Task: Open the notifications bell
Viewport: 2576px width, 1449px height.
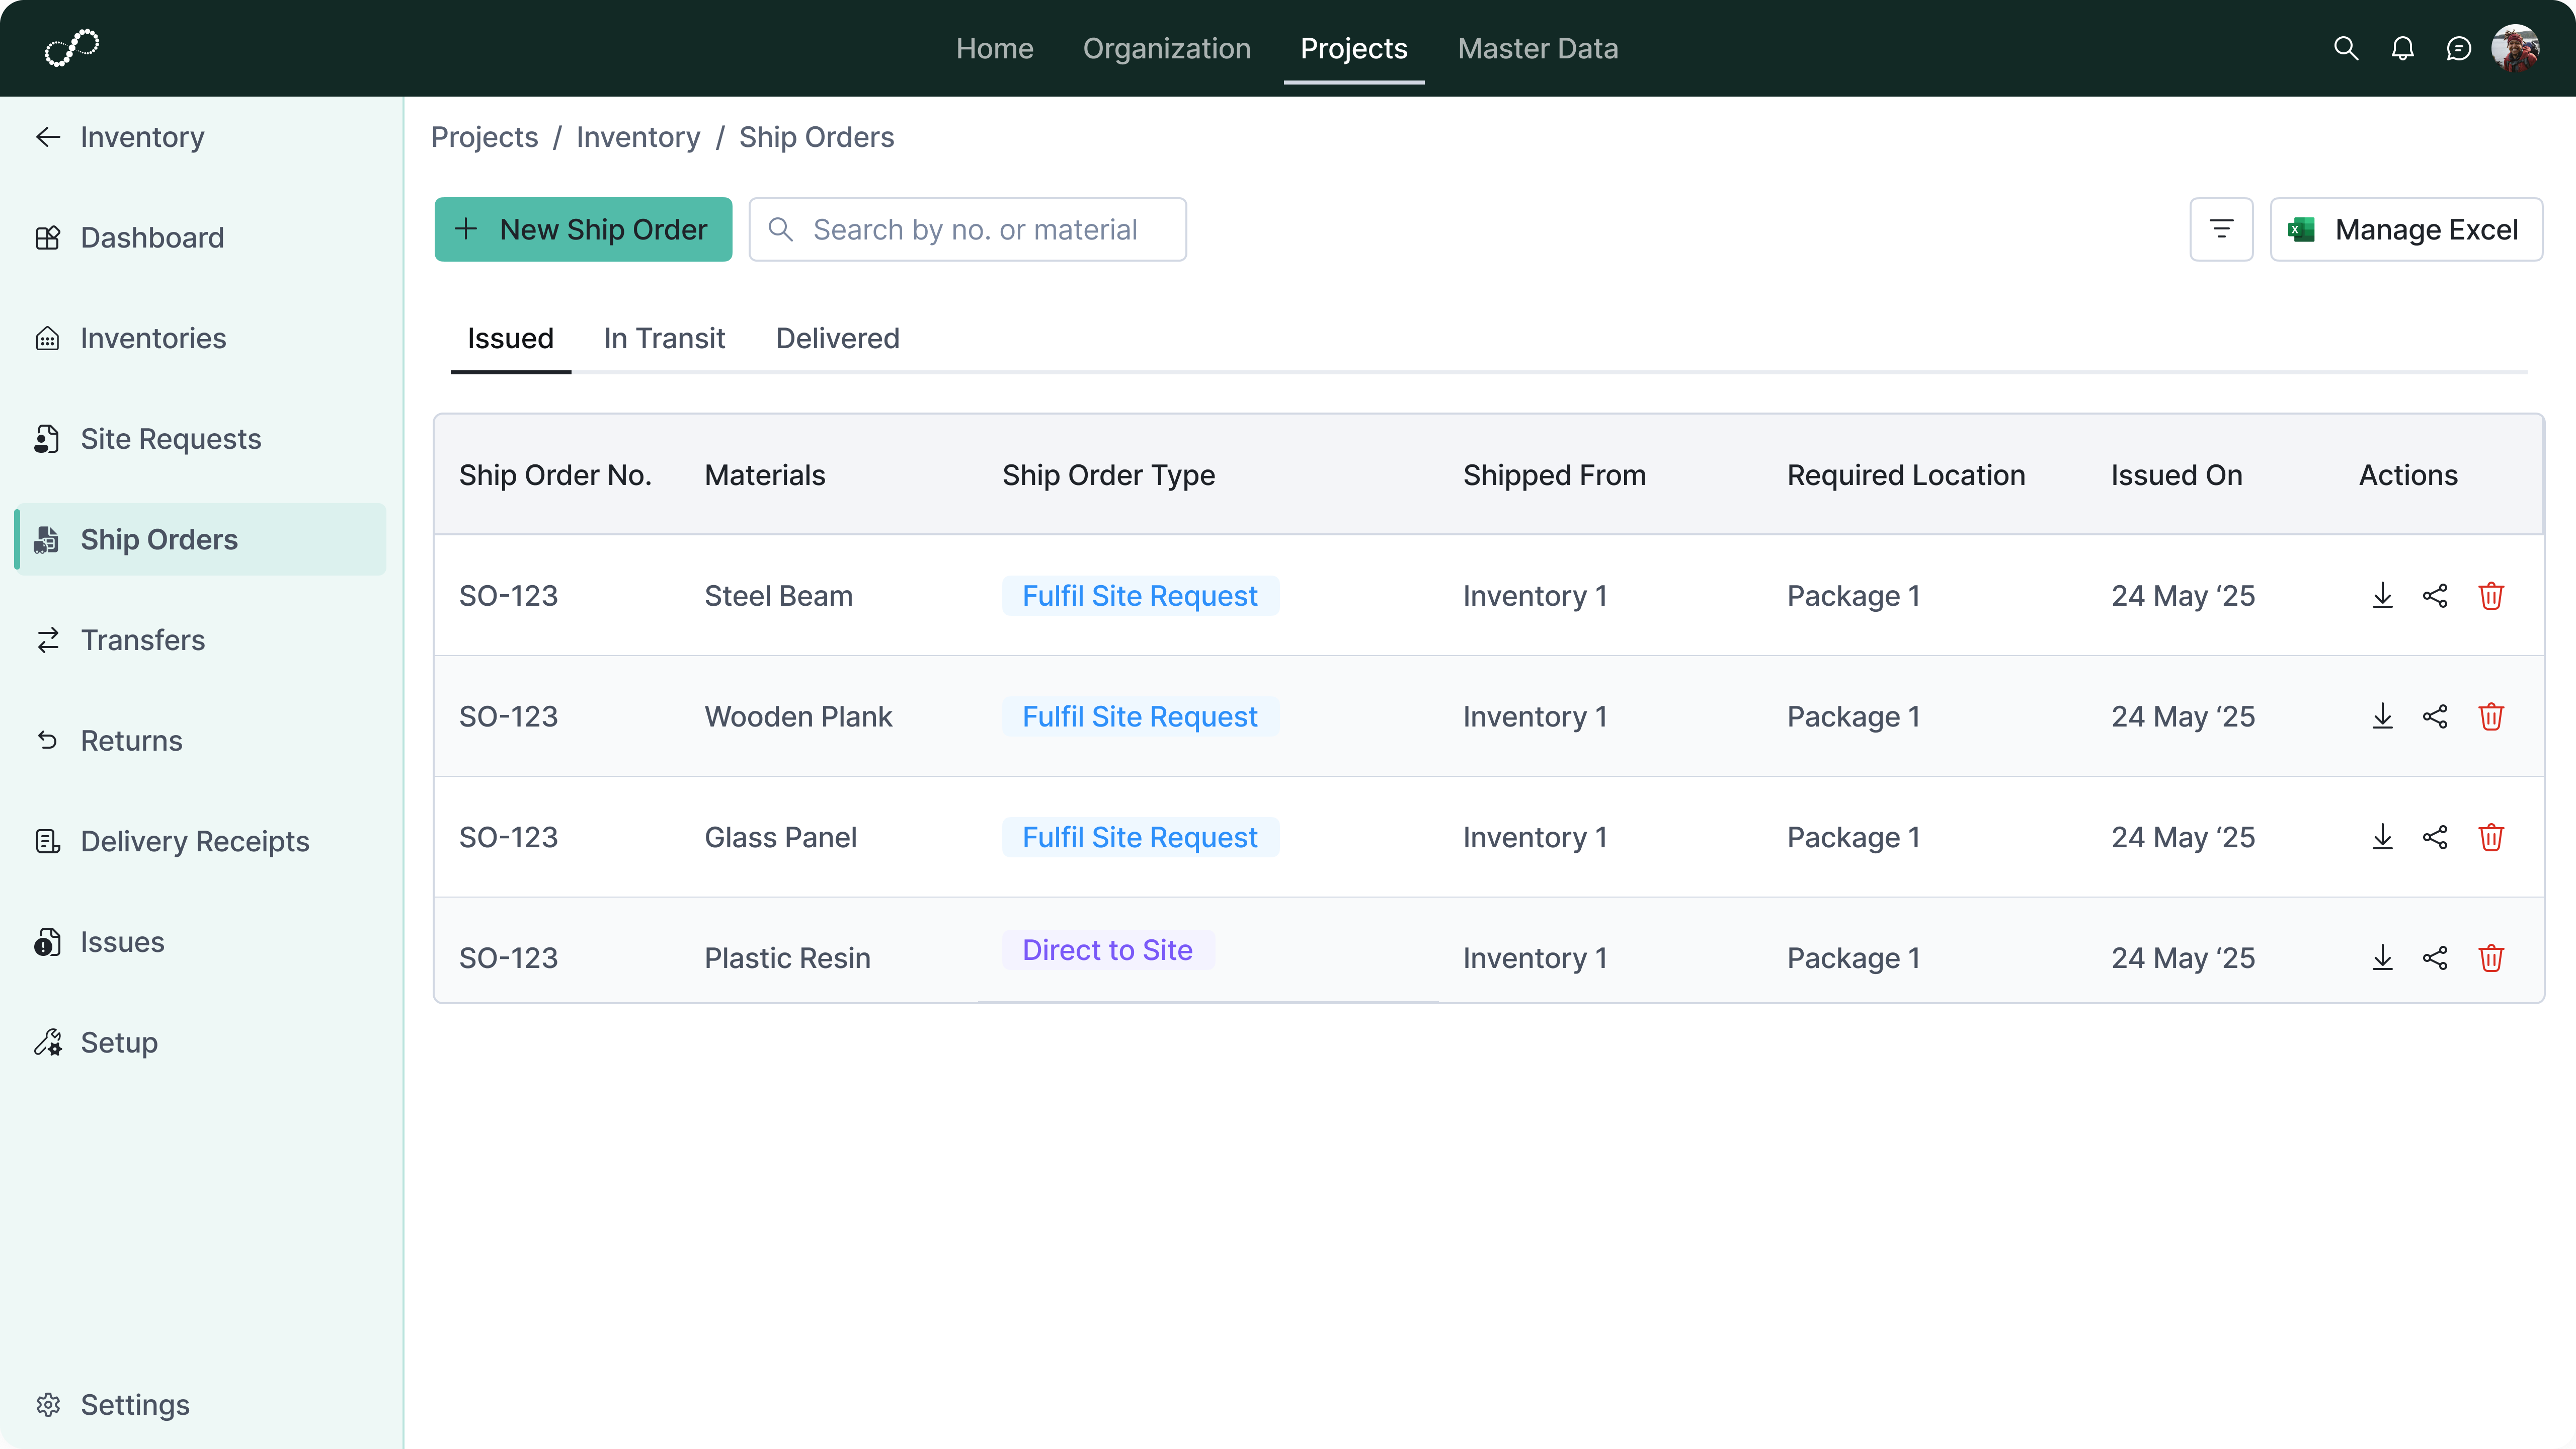Action: point(2402,48)
